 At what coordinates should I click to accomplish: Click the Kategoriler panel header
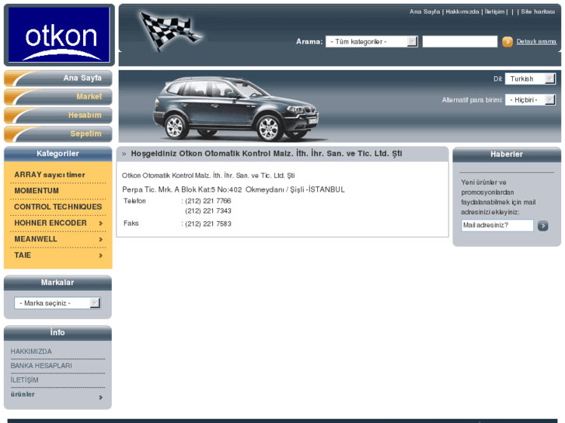(58, 154)
